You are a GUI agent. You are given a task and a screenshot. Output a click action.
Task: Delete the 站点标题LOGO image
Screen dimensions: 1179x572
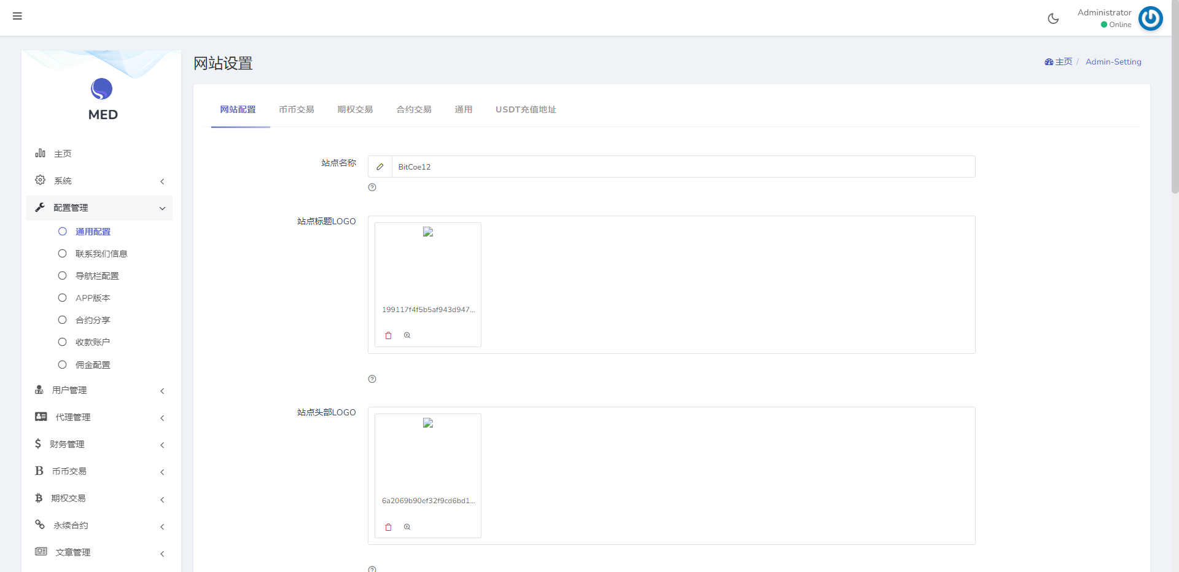(x=388, y=335)
